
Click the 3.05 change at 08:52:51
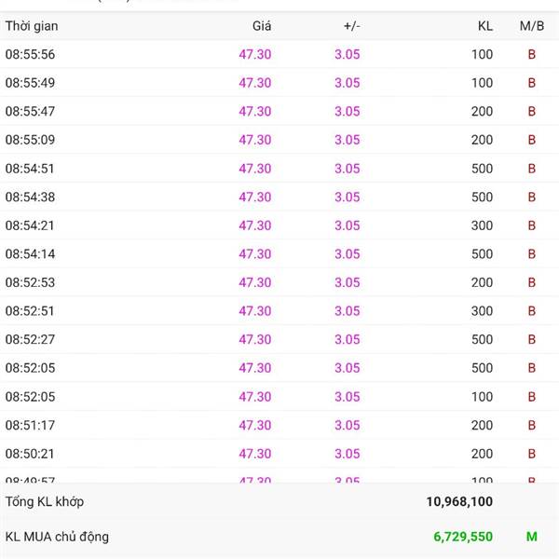point(347,311)
